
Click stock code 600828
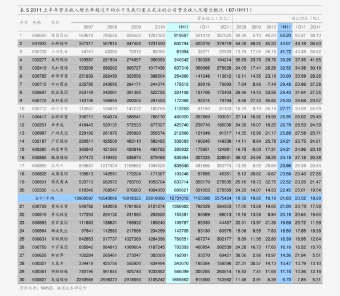39,174
